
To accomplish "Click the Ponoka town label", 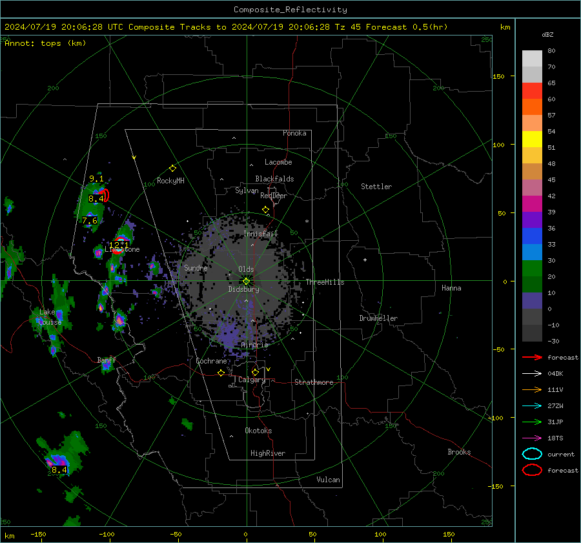I will (294, 133).
